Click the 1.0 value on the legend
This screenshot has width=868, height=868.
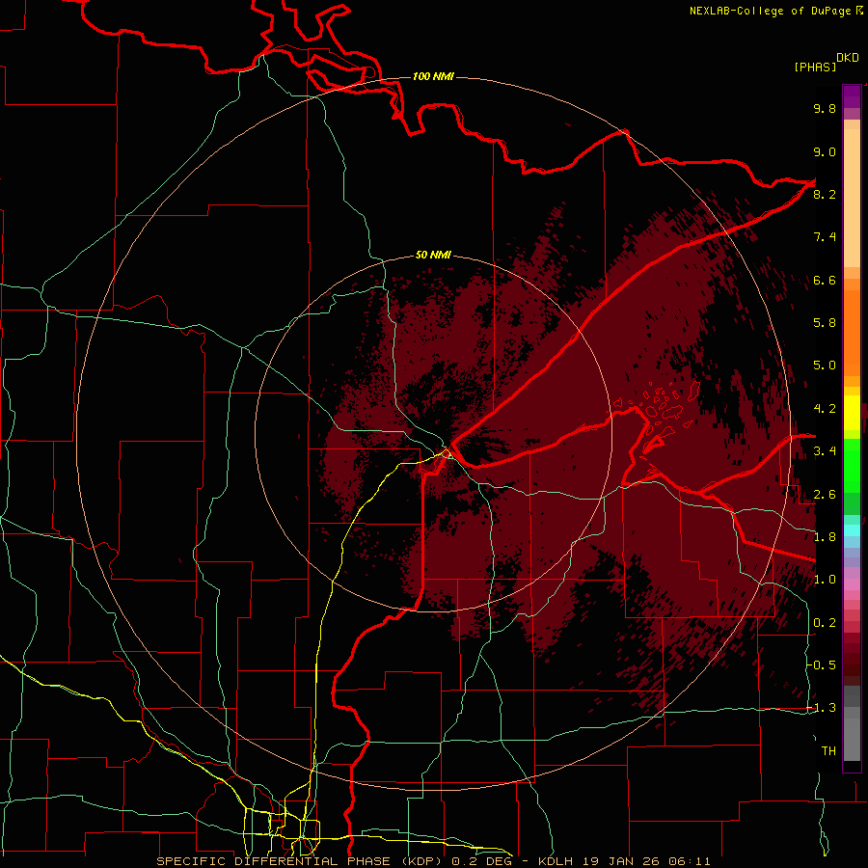point(825,580)
